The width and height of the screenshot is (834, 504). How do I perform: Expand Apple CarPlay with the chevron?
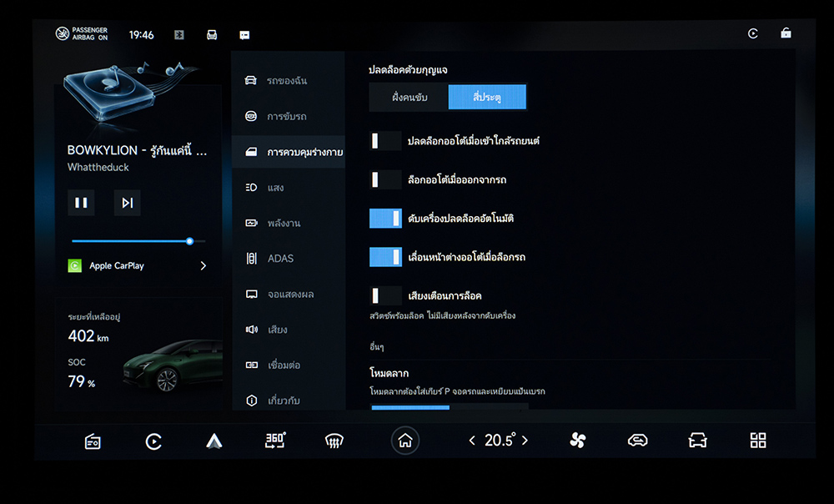[203, 266]
